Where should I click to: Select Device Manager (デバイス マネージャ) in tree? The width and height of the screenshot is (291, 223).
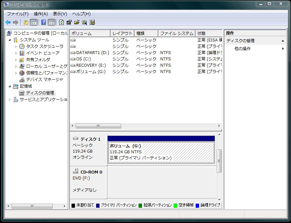pyautogui.click(x=44, y=80)
